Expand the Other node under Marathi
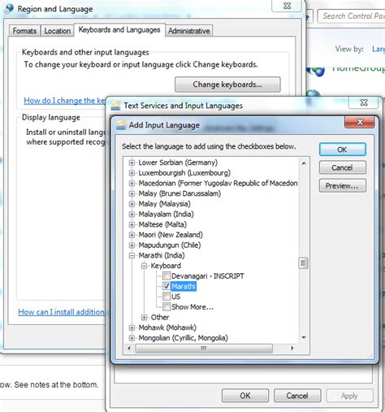The height and width of the screenshot is (412, 385). 144,317
